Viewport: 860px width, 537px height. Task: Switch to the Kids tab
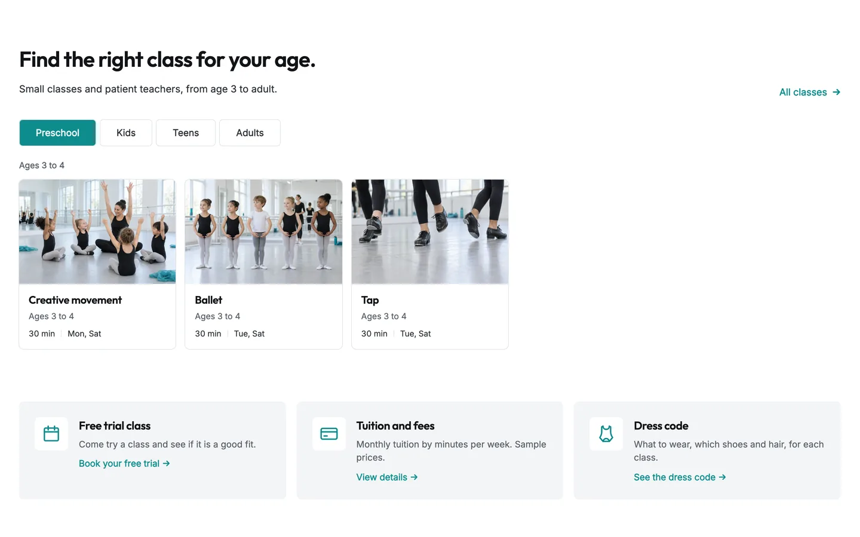coord(126,132)
